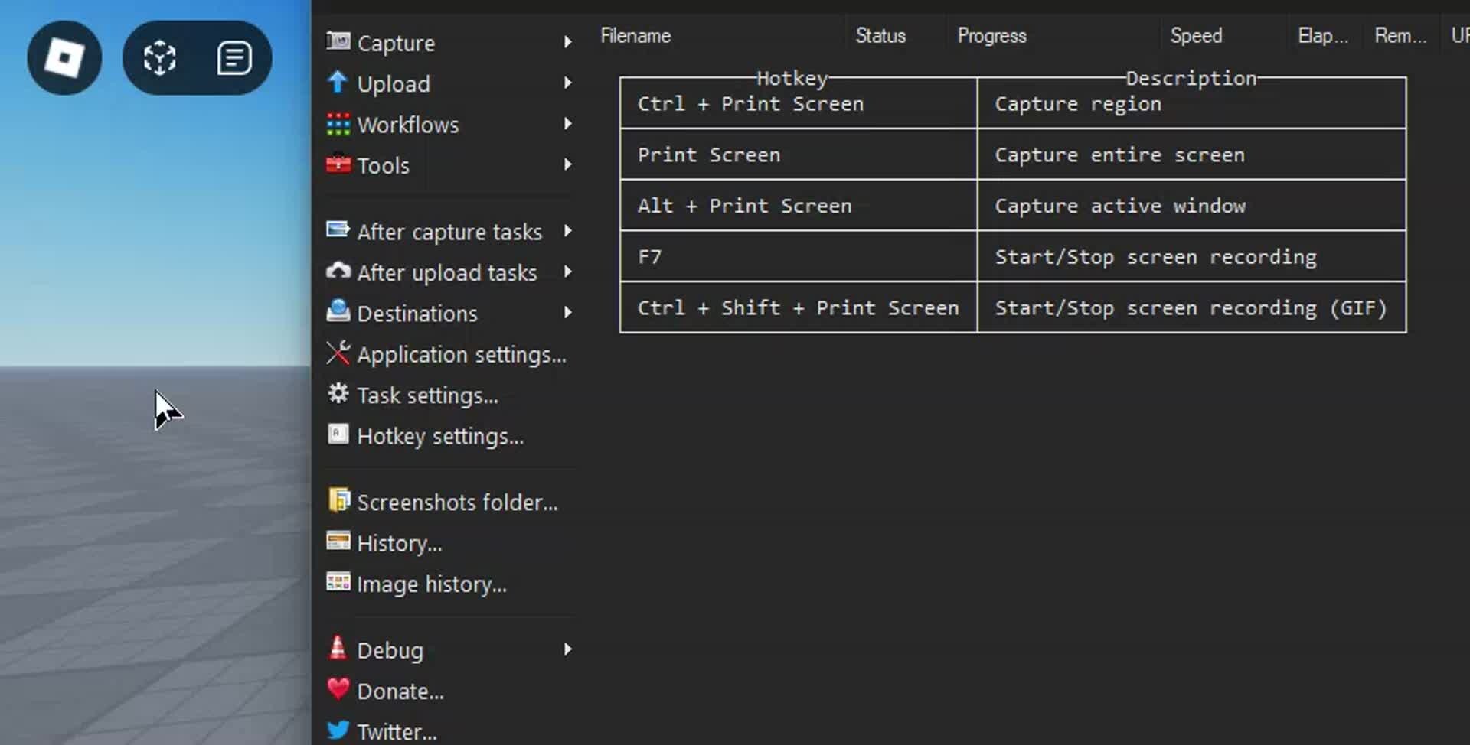The height and width of the screenshot is (745, 1470).
Task: Expand the Debug submenu
Action: click(x=567, y=649)
